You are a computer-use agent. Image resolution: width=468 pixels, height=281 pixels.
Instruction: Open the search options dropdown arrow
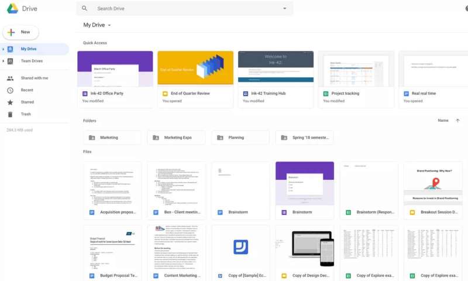tap(285, 9)
